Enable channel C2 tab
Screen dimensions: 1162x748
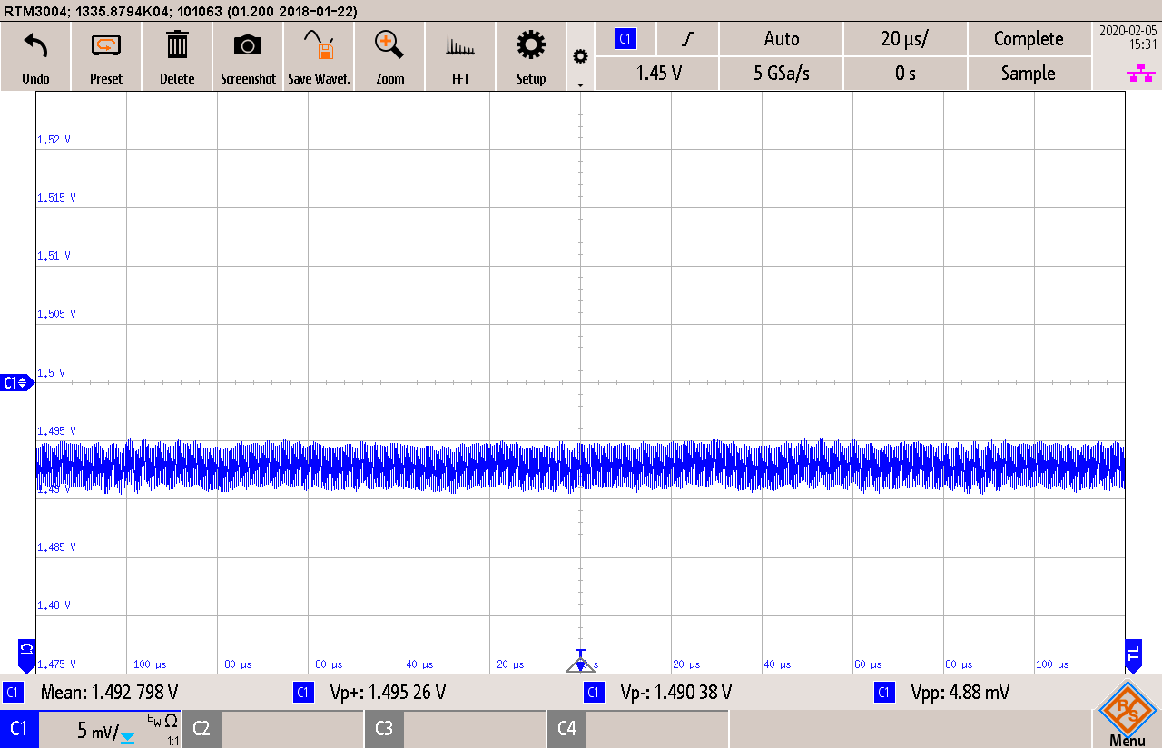click(202, 729)
